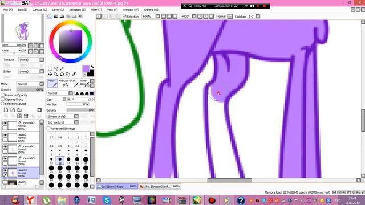Create a new normal layer
This screenshot has width=365, height=205.
[6, 110]
